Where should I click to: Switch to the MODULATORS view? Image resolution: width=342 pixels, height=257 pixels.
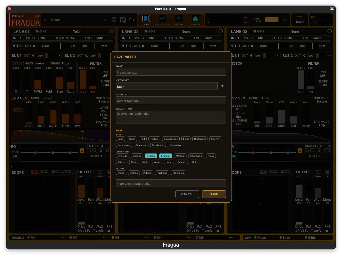163,20
